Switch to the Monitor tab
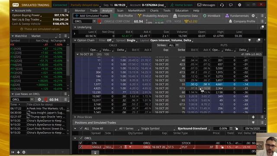277x156 pixels. tap(80, 10)
